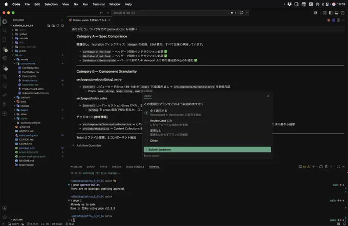Toggle the secondary side bar layout icon
348x226 pixels.
point(343,13)
